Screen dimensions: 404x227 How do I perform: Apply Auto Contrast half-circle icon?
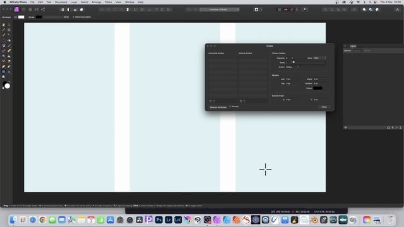(69, 9)
